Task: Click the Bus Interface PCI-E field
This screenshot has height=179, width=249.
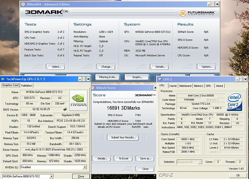Action: (x=71, y=121)
